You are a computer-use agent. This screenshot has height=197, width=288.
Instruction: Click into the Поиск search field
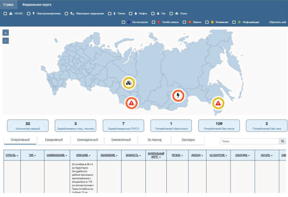[250, 141]
